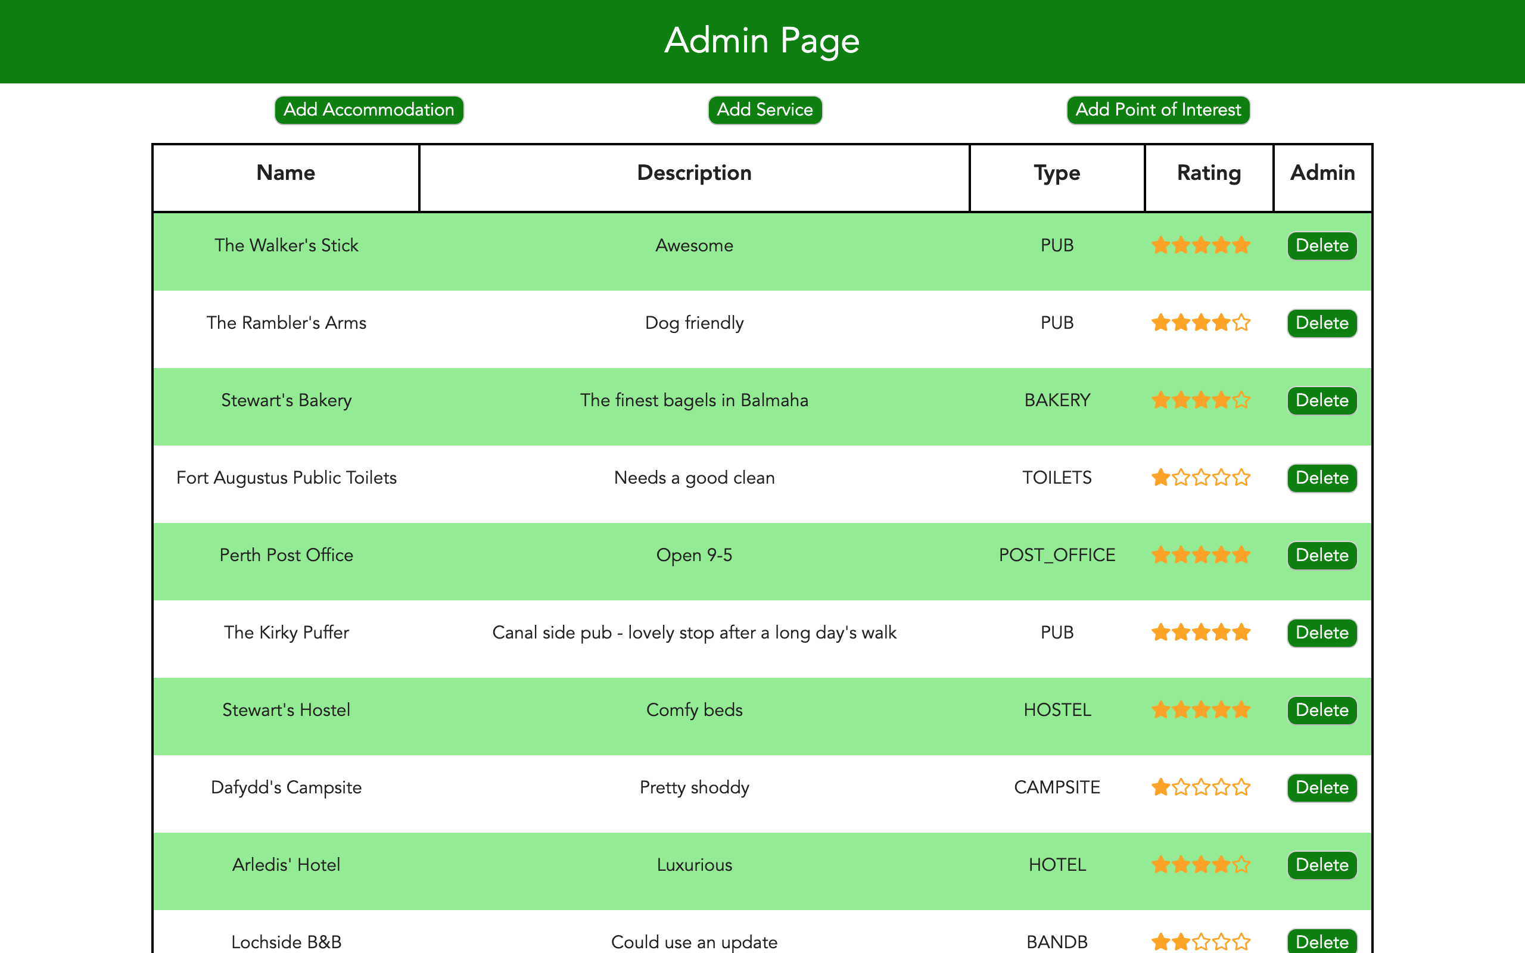This screenshot has height=953, width=1525.
Task: Click the first star for Fort Augustus Public Toilets
Action: [1161, 478]
